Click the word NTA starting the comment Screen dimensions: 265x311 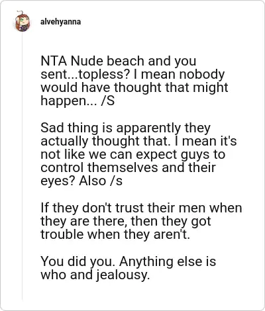point(54,61)
